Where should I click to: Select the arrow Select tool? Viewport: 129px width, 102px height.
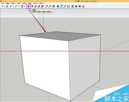(x=3, y=6)
